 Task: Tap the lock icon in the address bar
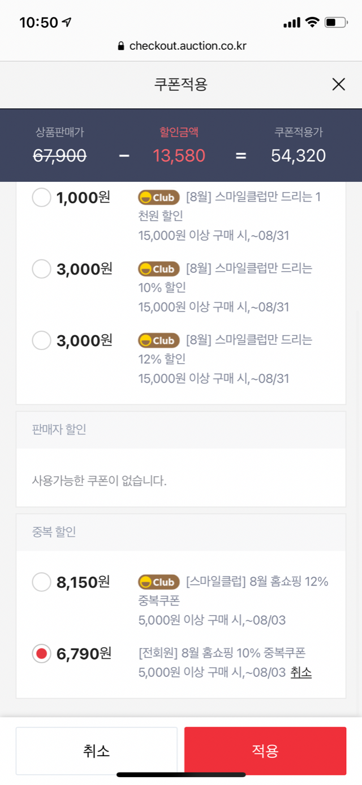pos(120,46)
